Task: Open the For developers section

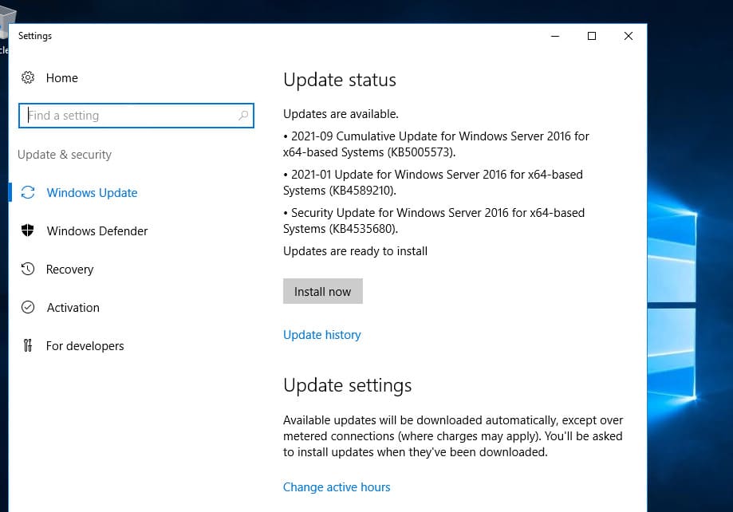Action: pos(85,346)
